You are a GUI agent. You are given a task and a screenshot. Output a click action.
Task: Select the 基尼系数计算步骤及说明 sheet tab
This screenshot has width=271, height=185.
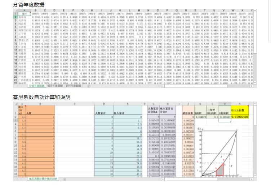click(43, 178)
